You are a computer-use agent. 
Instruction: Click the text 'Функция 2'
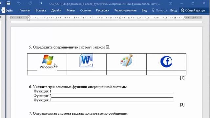point(42,96)
